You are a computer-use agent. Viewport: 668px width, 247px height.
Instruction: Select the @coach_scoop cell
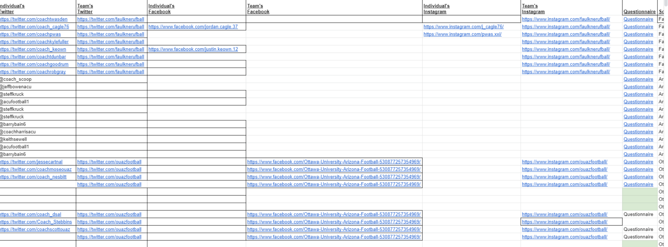point(38,79)
